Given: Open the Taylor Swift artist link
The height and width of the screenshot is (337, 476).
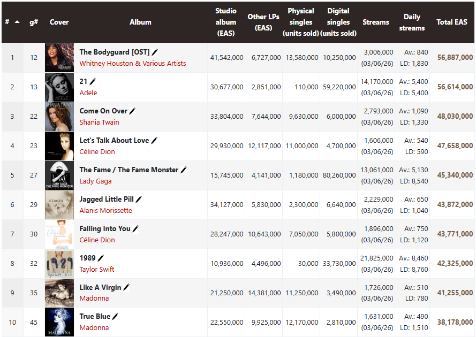Looking at the screenshot, I should (97, 270).
